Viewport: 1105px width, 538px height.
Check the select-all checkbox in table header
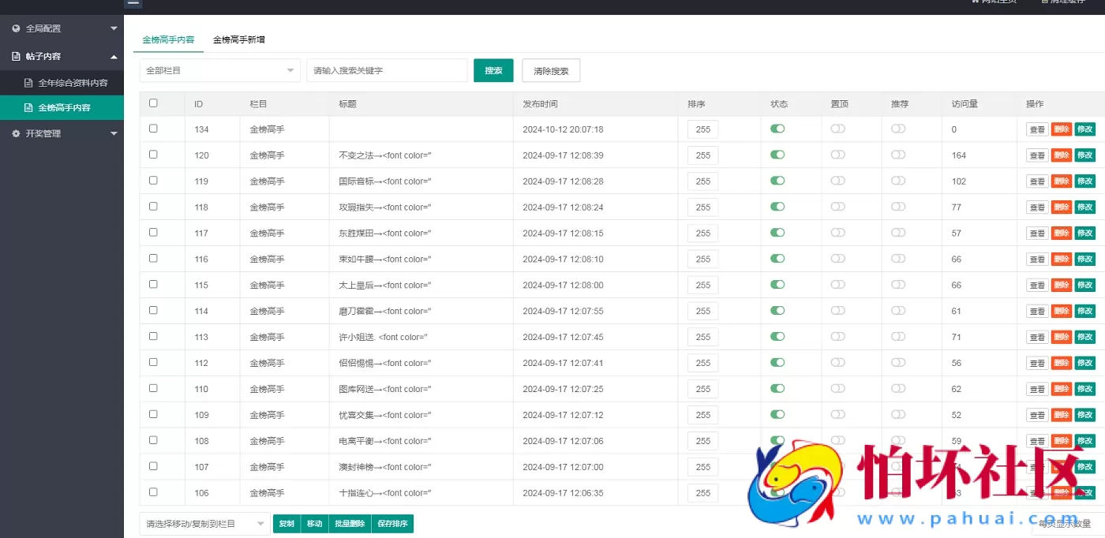pyautogui.click(x=153, y=103)
